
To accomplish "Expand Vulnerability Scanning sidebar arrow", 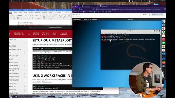I will [25, 77].
